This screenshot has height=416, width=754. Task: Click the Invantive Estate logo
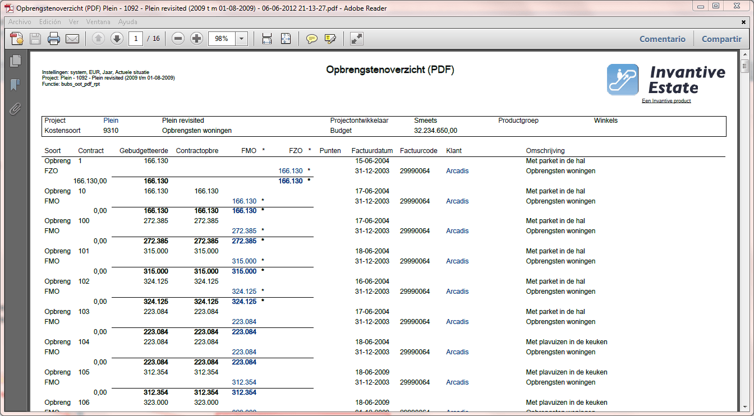[x=666, y=80]
